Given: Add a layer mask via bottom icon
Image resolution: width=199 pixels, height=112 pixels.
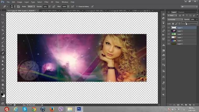Looking at the screenshot, I should coord(178,105).
